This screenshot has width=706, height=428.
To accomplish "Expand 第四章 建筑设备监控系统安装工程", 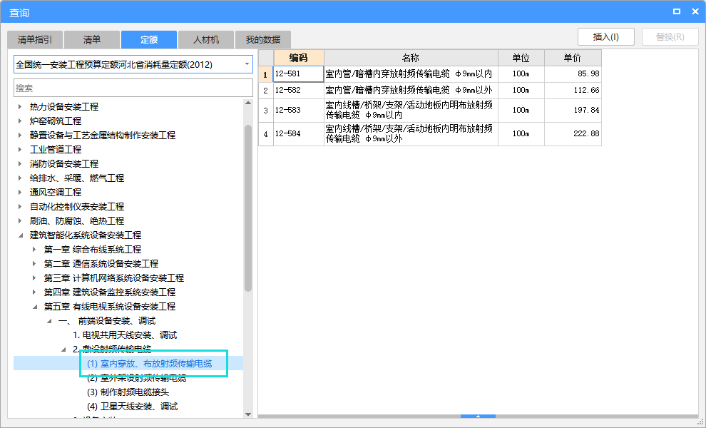I will tap(34, 292).
